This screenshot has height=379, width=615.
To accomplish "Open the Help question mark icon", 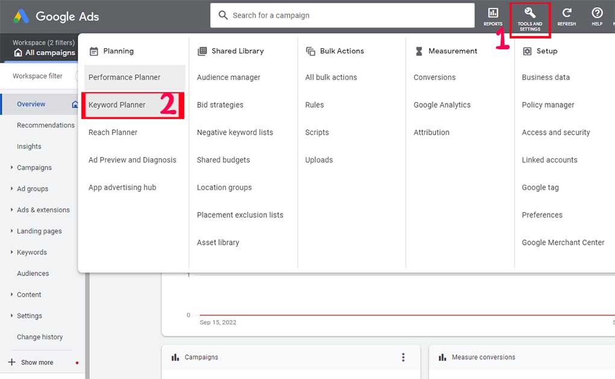I will point(597,13).
